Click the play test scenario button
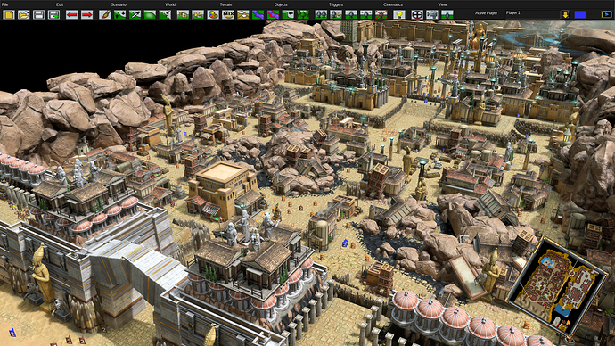This screenshot has width=615, height=346. coord(606,14)
